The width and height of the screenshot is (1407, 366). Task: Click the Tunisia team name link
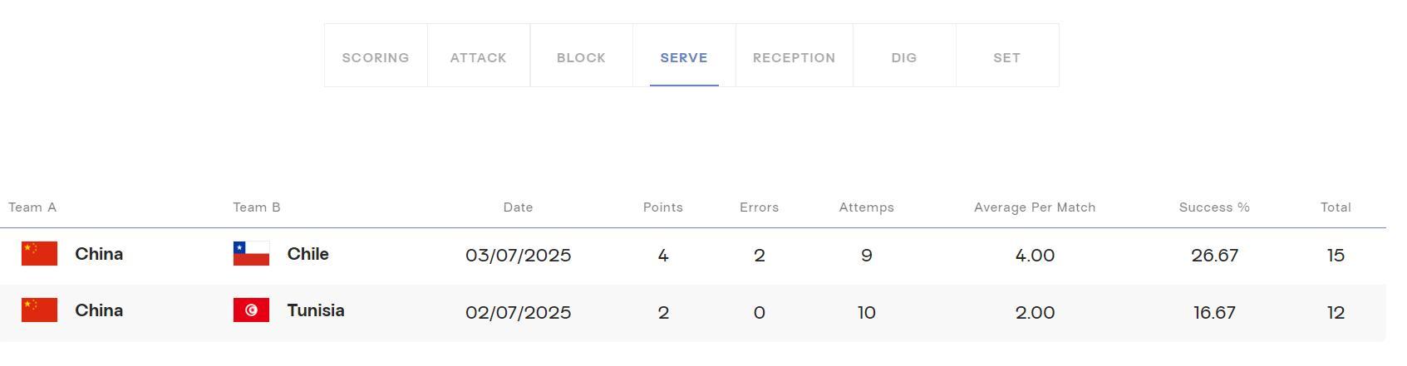click(x=315, y=310)
